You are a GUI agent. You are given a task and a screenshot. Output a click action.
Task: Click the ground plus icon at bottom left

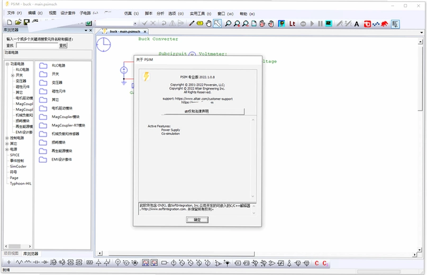[x=9, y=262]
